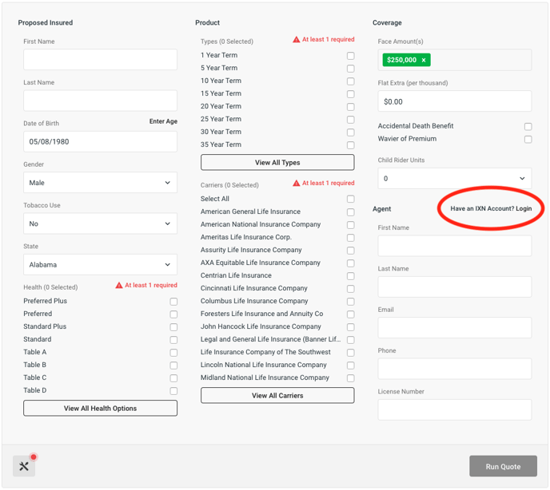Click the Carriers required warning icon
This screenshot has width=550, height=490.
297,184
